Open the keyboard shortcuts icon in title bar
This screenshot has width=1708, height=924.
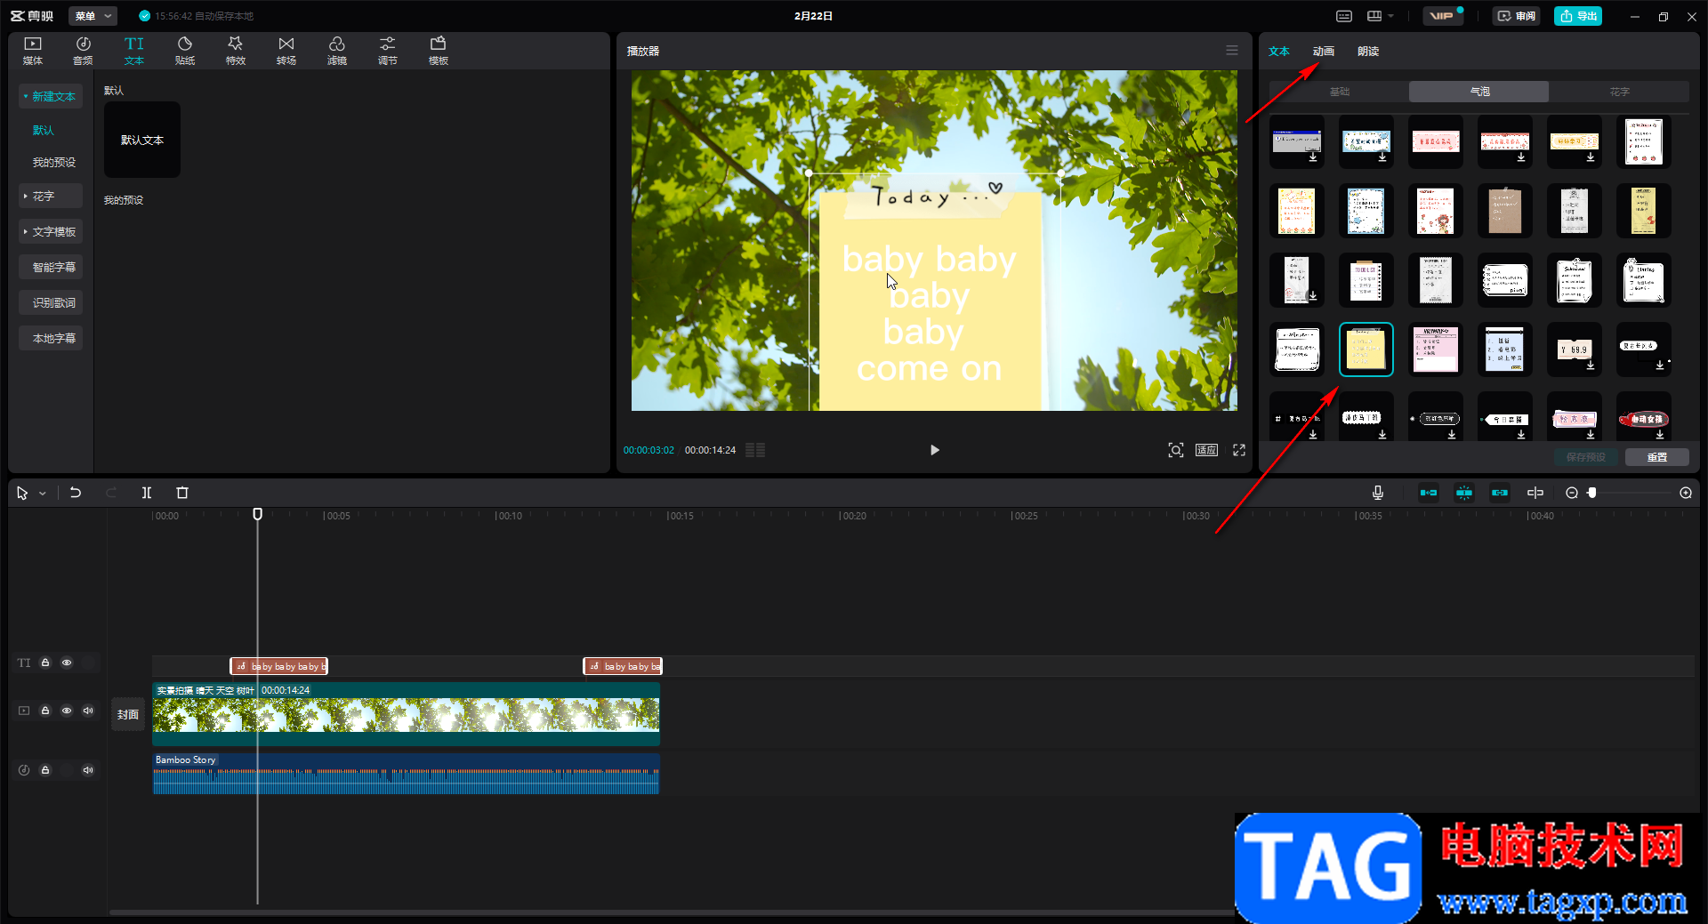[1344, 16]
